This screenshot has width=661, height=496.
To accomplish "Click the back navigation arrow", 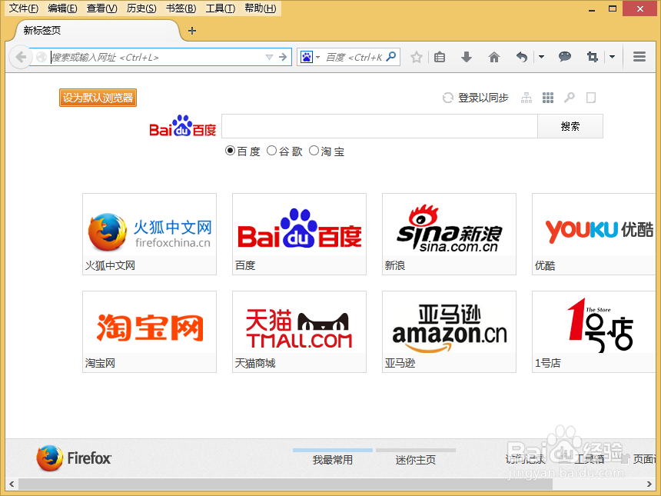I will click(21, 57).
